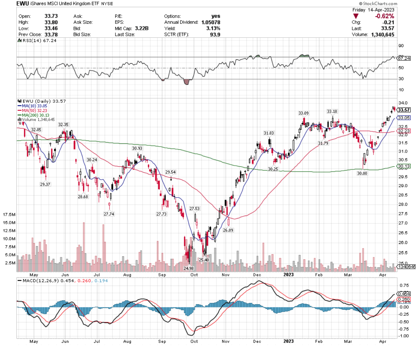Click the MA(10) 33.05 legend entry

point(32,106)
